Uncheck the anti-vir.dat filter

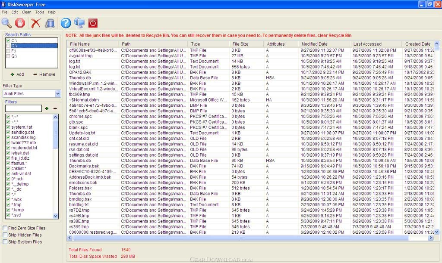[8, 173]
